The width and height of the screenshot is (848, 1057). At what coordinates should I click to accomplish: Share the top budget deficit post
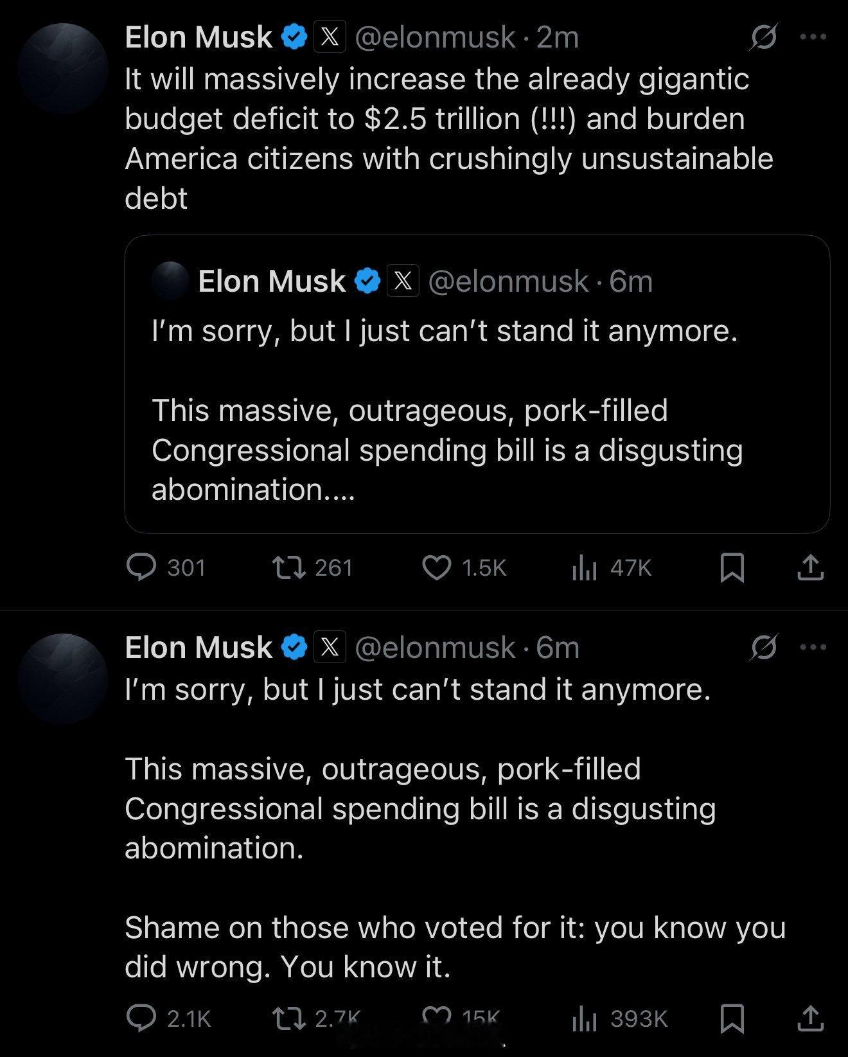810,567
